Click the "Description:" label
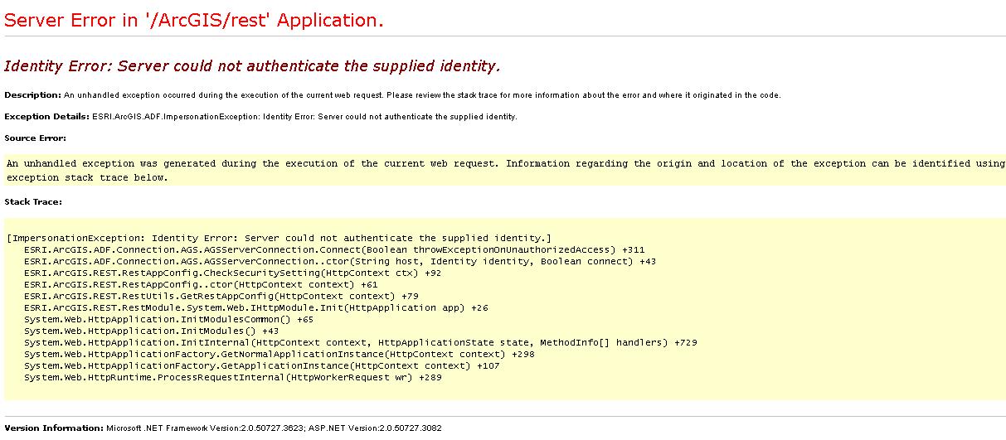Screen dimensions: 1006x440 pos(33,95)
